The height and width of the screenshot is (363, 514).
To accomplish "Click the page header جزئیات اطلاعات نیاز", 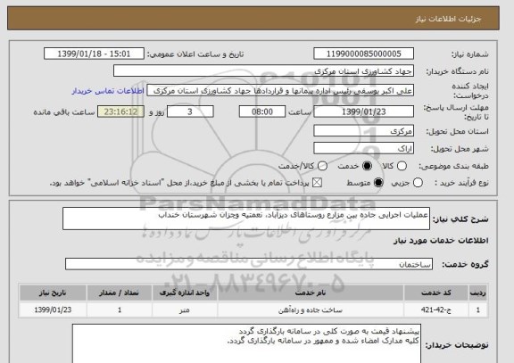I will click(x=448, y=19).
